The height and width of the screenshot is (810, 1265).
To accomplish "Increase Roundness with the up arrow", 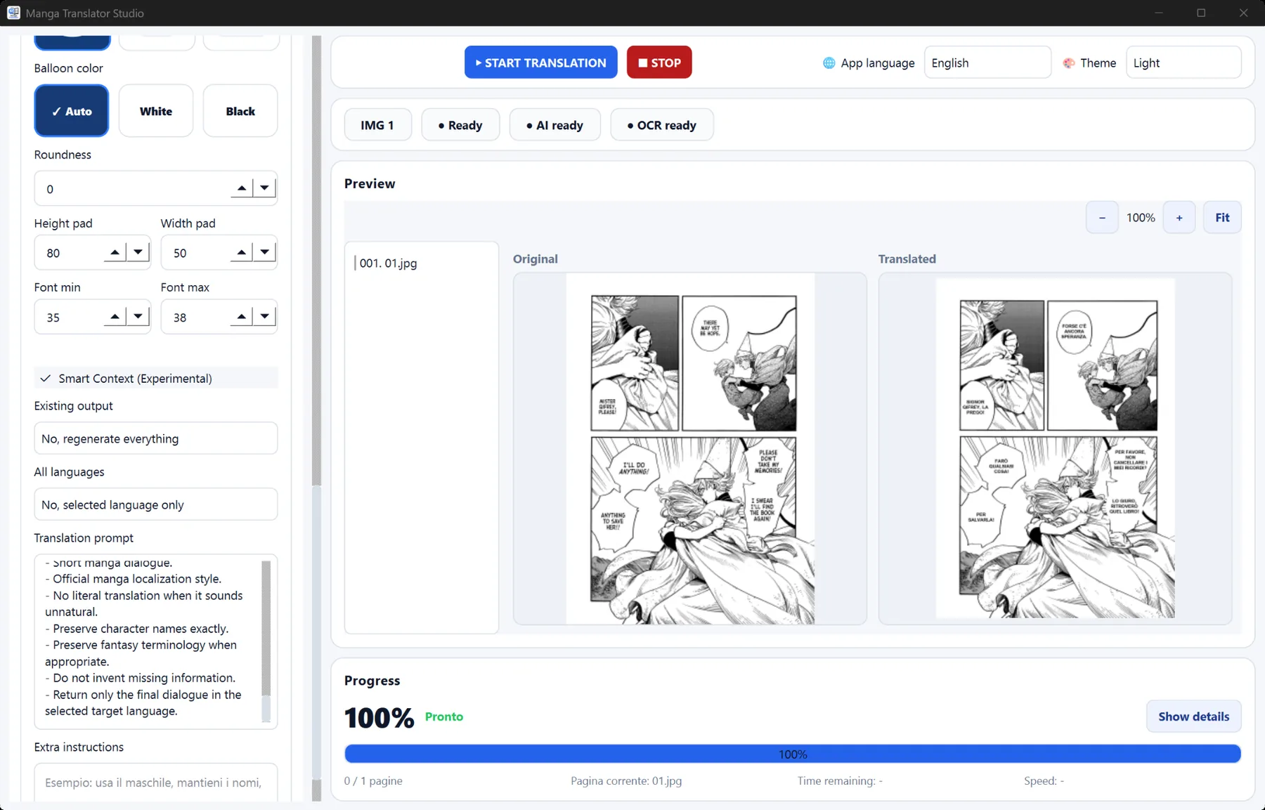I will [x=242, y=188].
